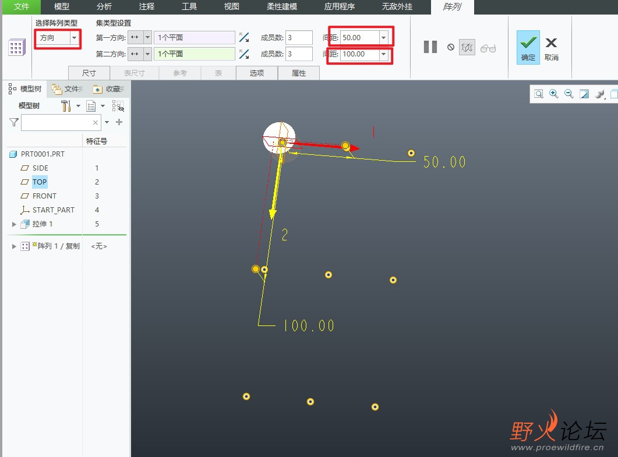Viewport: 618px width, 457px height.
Task: Toggle the glasses verify preview icon
Action: click(x=488, y=48)
